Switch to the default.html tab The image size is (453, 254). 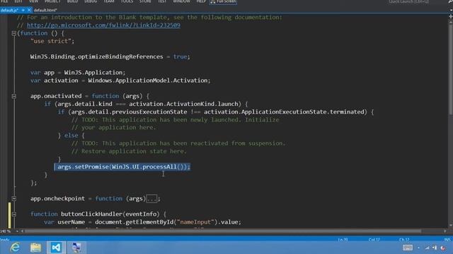tap(45, 10)
